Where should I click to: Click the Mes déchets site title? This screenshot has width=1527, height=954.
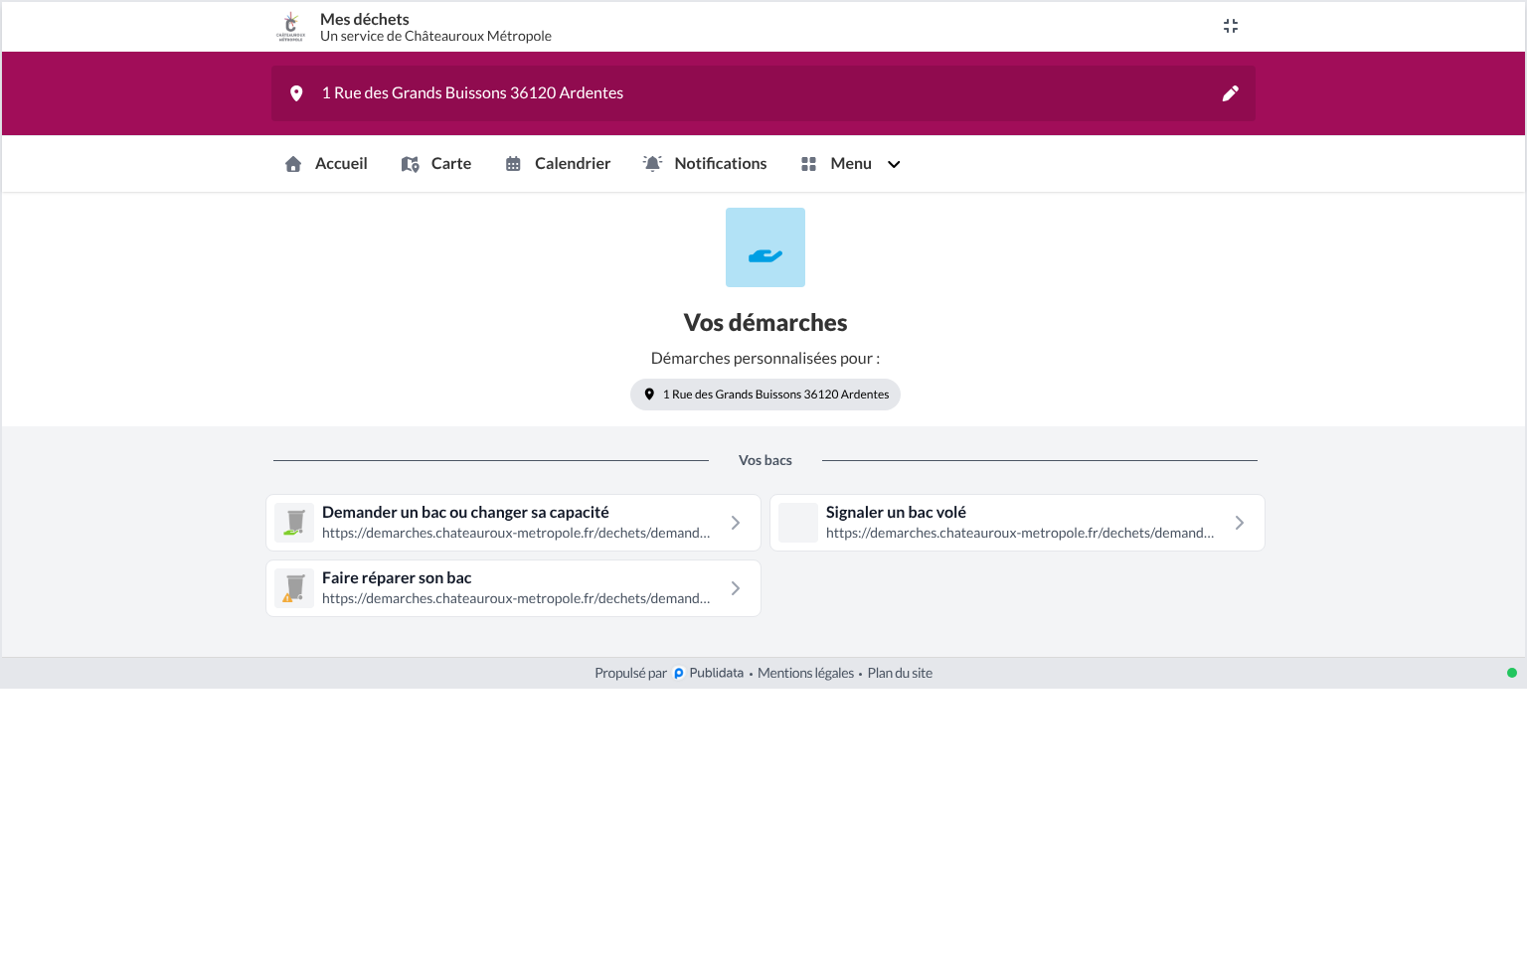365,19
